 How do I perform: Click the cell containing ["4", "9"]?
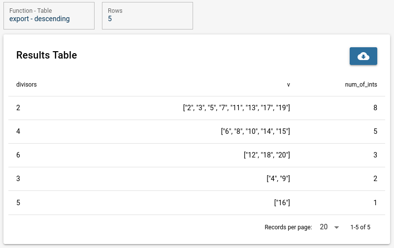tap(278, 179)
